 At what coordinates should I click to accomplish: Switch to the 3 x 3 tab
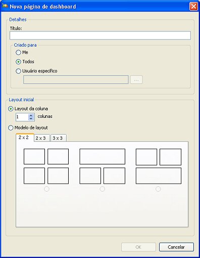tap(59, 138)
